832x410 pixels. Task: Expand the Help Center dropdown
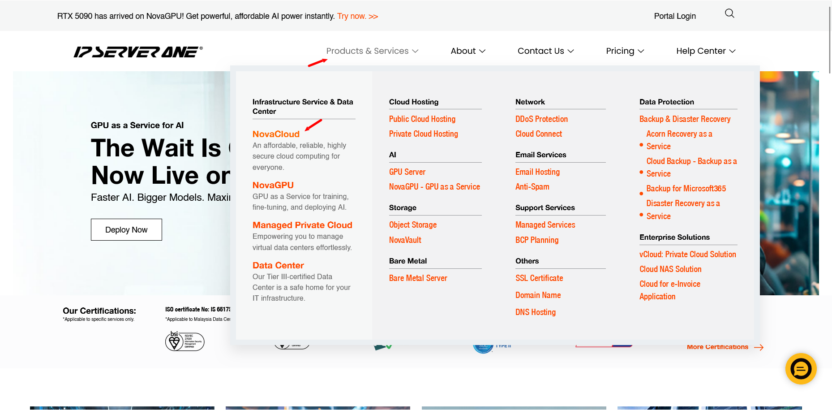click(706, 51)
